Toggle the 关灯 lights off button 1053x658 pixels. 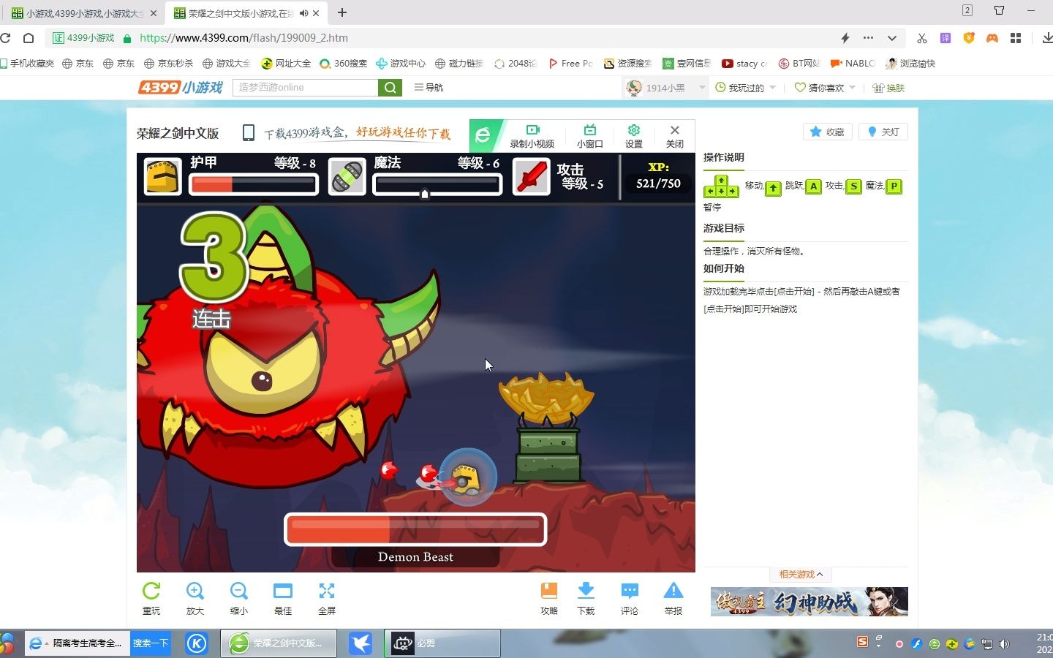883,132
